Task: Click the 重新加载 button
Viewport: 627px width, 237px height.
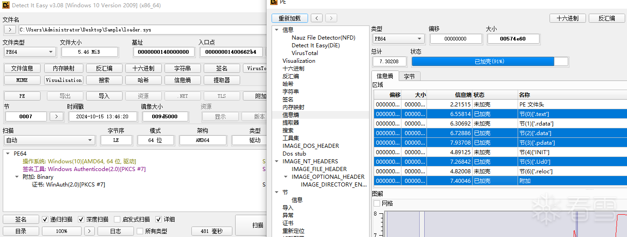Action: (x=289, y=18)
